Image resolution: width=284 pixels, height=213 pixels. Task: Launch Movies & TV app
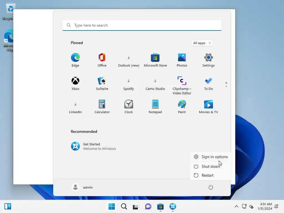coord(209,107)
